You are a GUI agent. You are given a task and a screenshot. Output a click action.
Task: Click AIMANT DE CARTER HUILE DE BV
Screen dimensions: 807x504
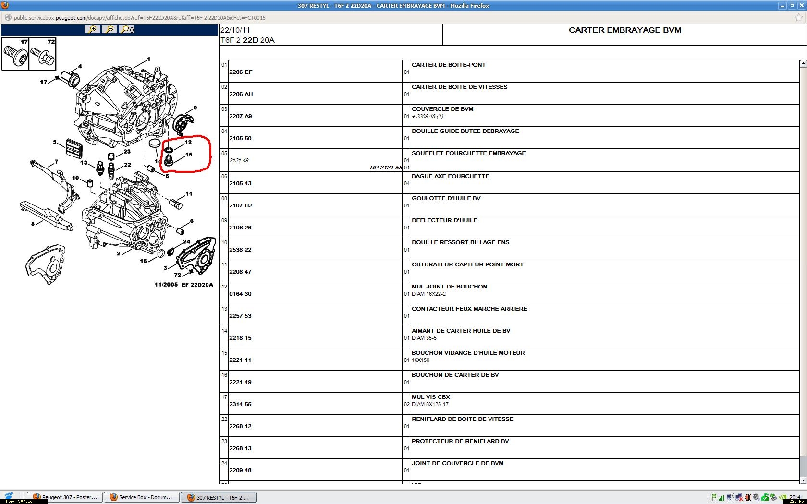point(461,331)
